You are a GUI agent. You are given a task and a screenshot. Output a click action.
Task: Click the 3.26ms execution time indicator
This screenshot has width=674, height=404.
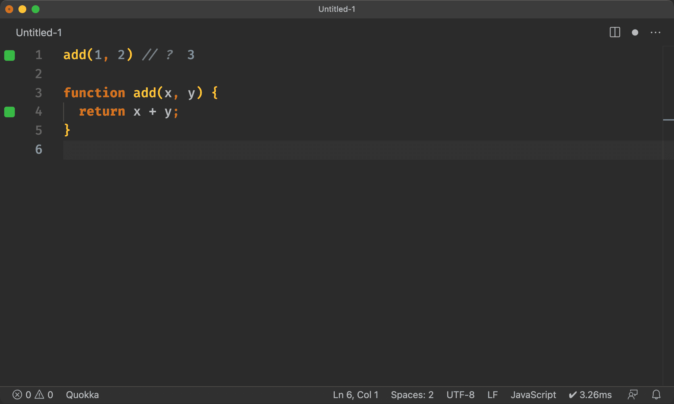click(x=590, y=394)
